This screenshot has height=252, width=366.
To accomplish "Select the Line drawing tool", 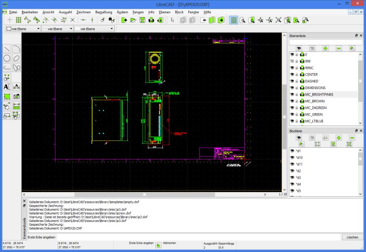I will (x=7, y=48).
